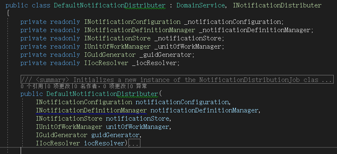Click the unitOfWorkManager constructor parameter
This screenshot has height=154, width=337.
138,127
